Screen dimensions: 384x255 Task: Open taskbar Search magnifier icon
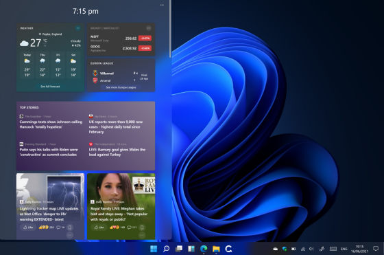[166, 249]
